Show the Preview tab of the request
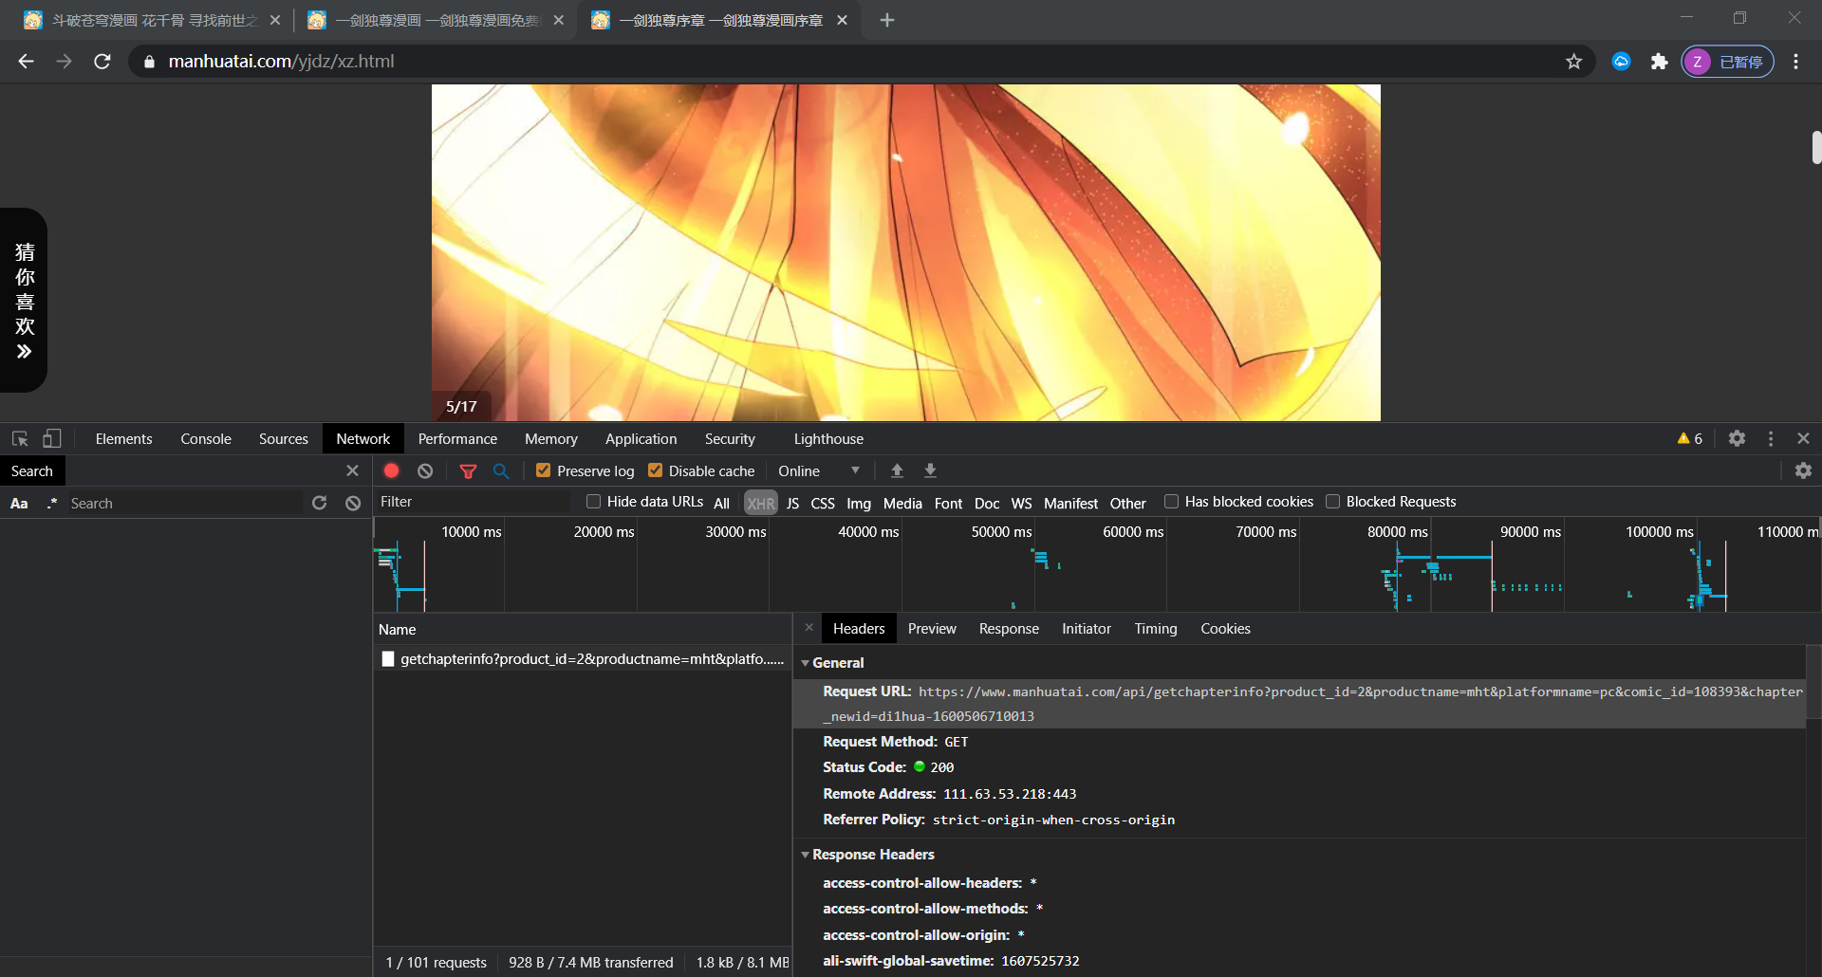 click(x=932, y=628)
